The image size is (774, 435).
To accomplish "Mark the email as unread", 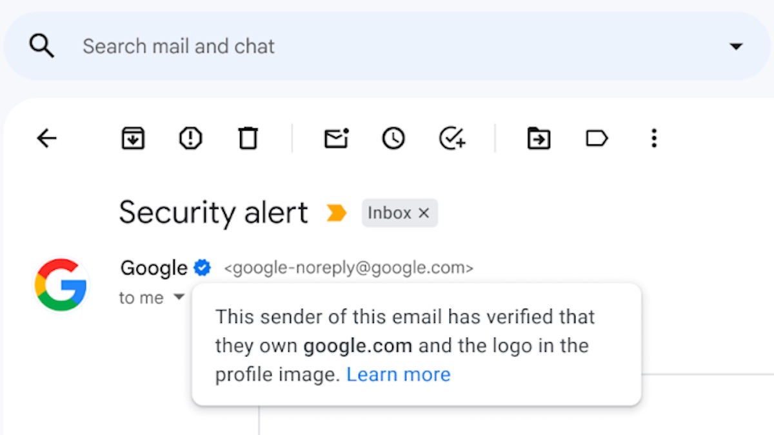I will [x=335, y=138].
